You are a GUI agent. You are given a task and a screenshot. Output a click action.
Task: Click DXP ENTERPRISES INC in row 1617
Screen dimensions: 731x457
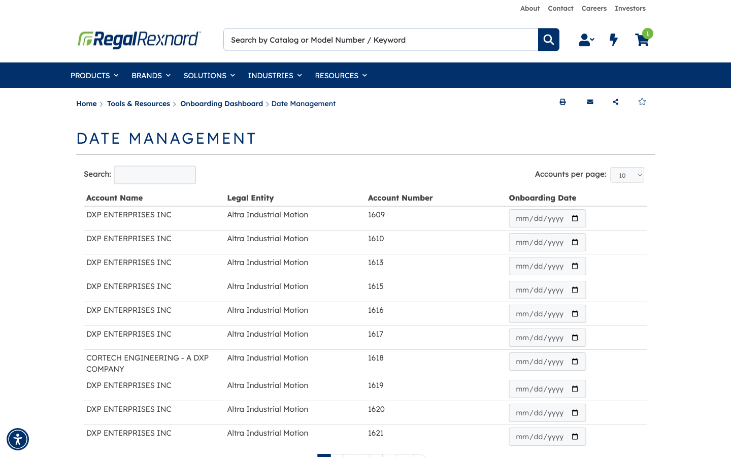pyautogui.click(x=129, y=334)
